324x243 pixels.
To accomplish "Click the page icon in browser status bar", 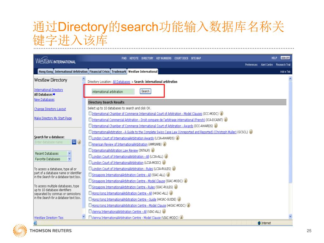I will tap(35, 223).
